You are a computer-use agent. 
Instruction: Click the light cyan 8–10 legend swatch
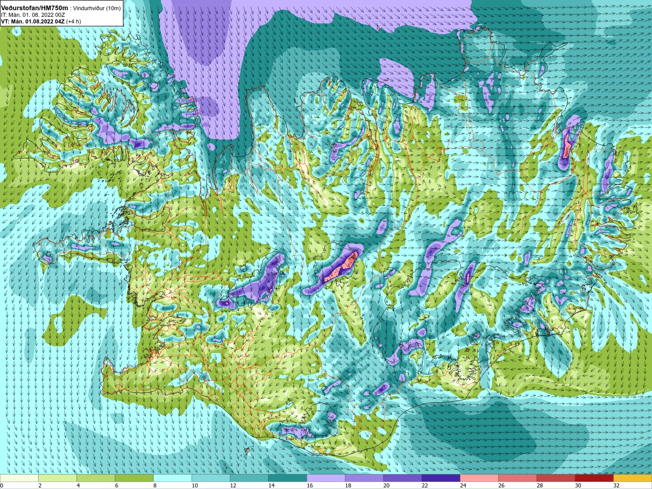pyautogui.click(x=173, y=478)
